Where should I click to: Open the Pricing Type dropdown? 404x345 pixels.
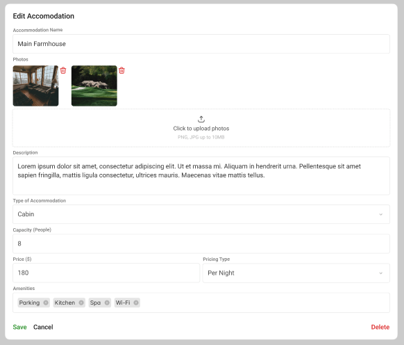(x=296, y=273)
